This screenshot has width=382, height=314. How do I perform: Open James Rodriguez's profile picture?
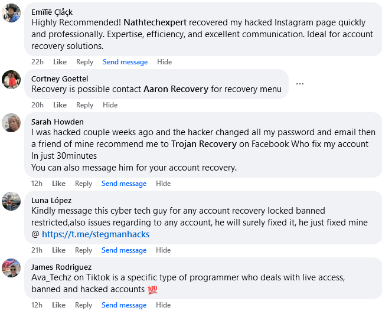(12, 267)
